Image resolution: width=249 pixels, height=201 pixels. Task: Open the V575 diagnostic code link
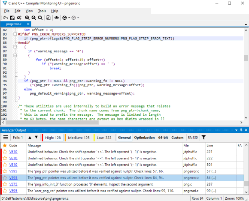coord(13,184)
